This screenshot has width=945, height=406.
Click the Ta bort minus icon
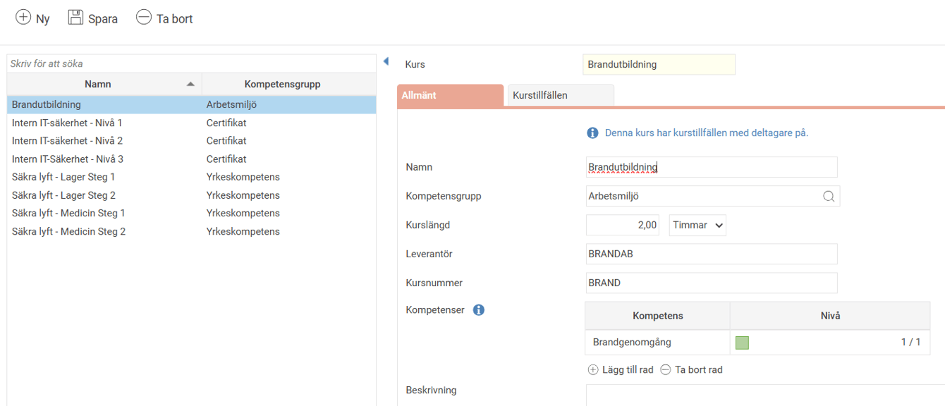click(x=144, y=18)
